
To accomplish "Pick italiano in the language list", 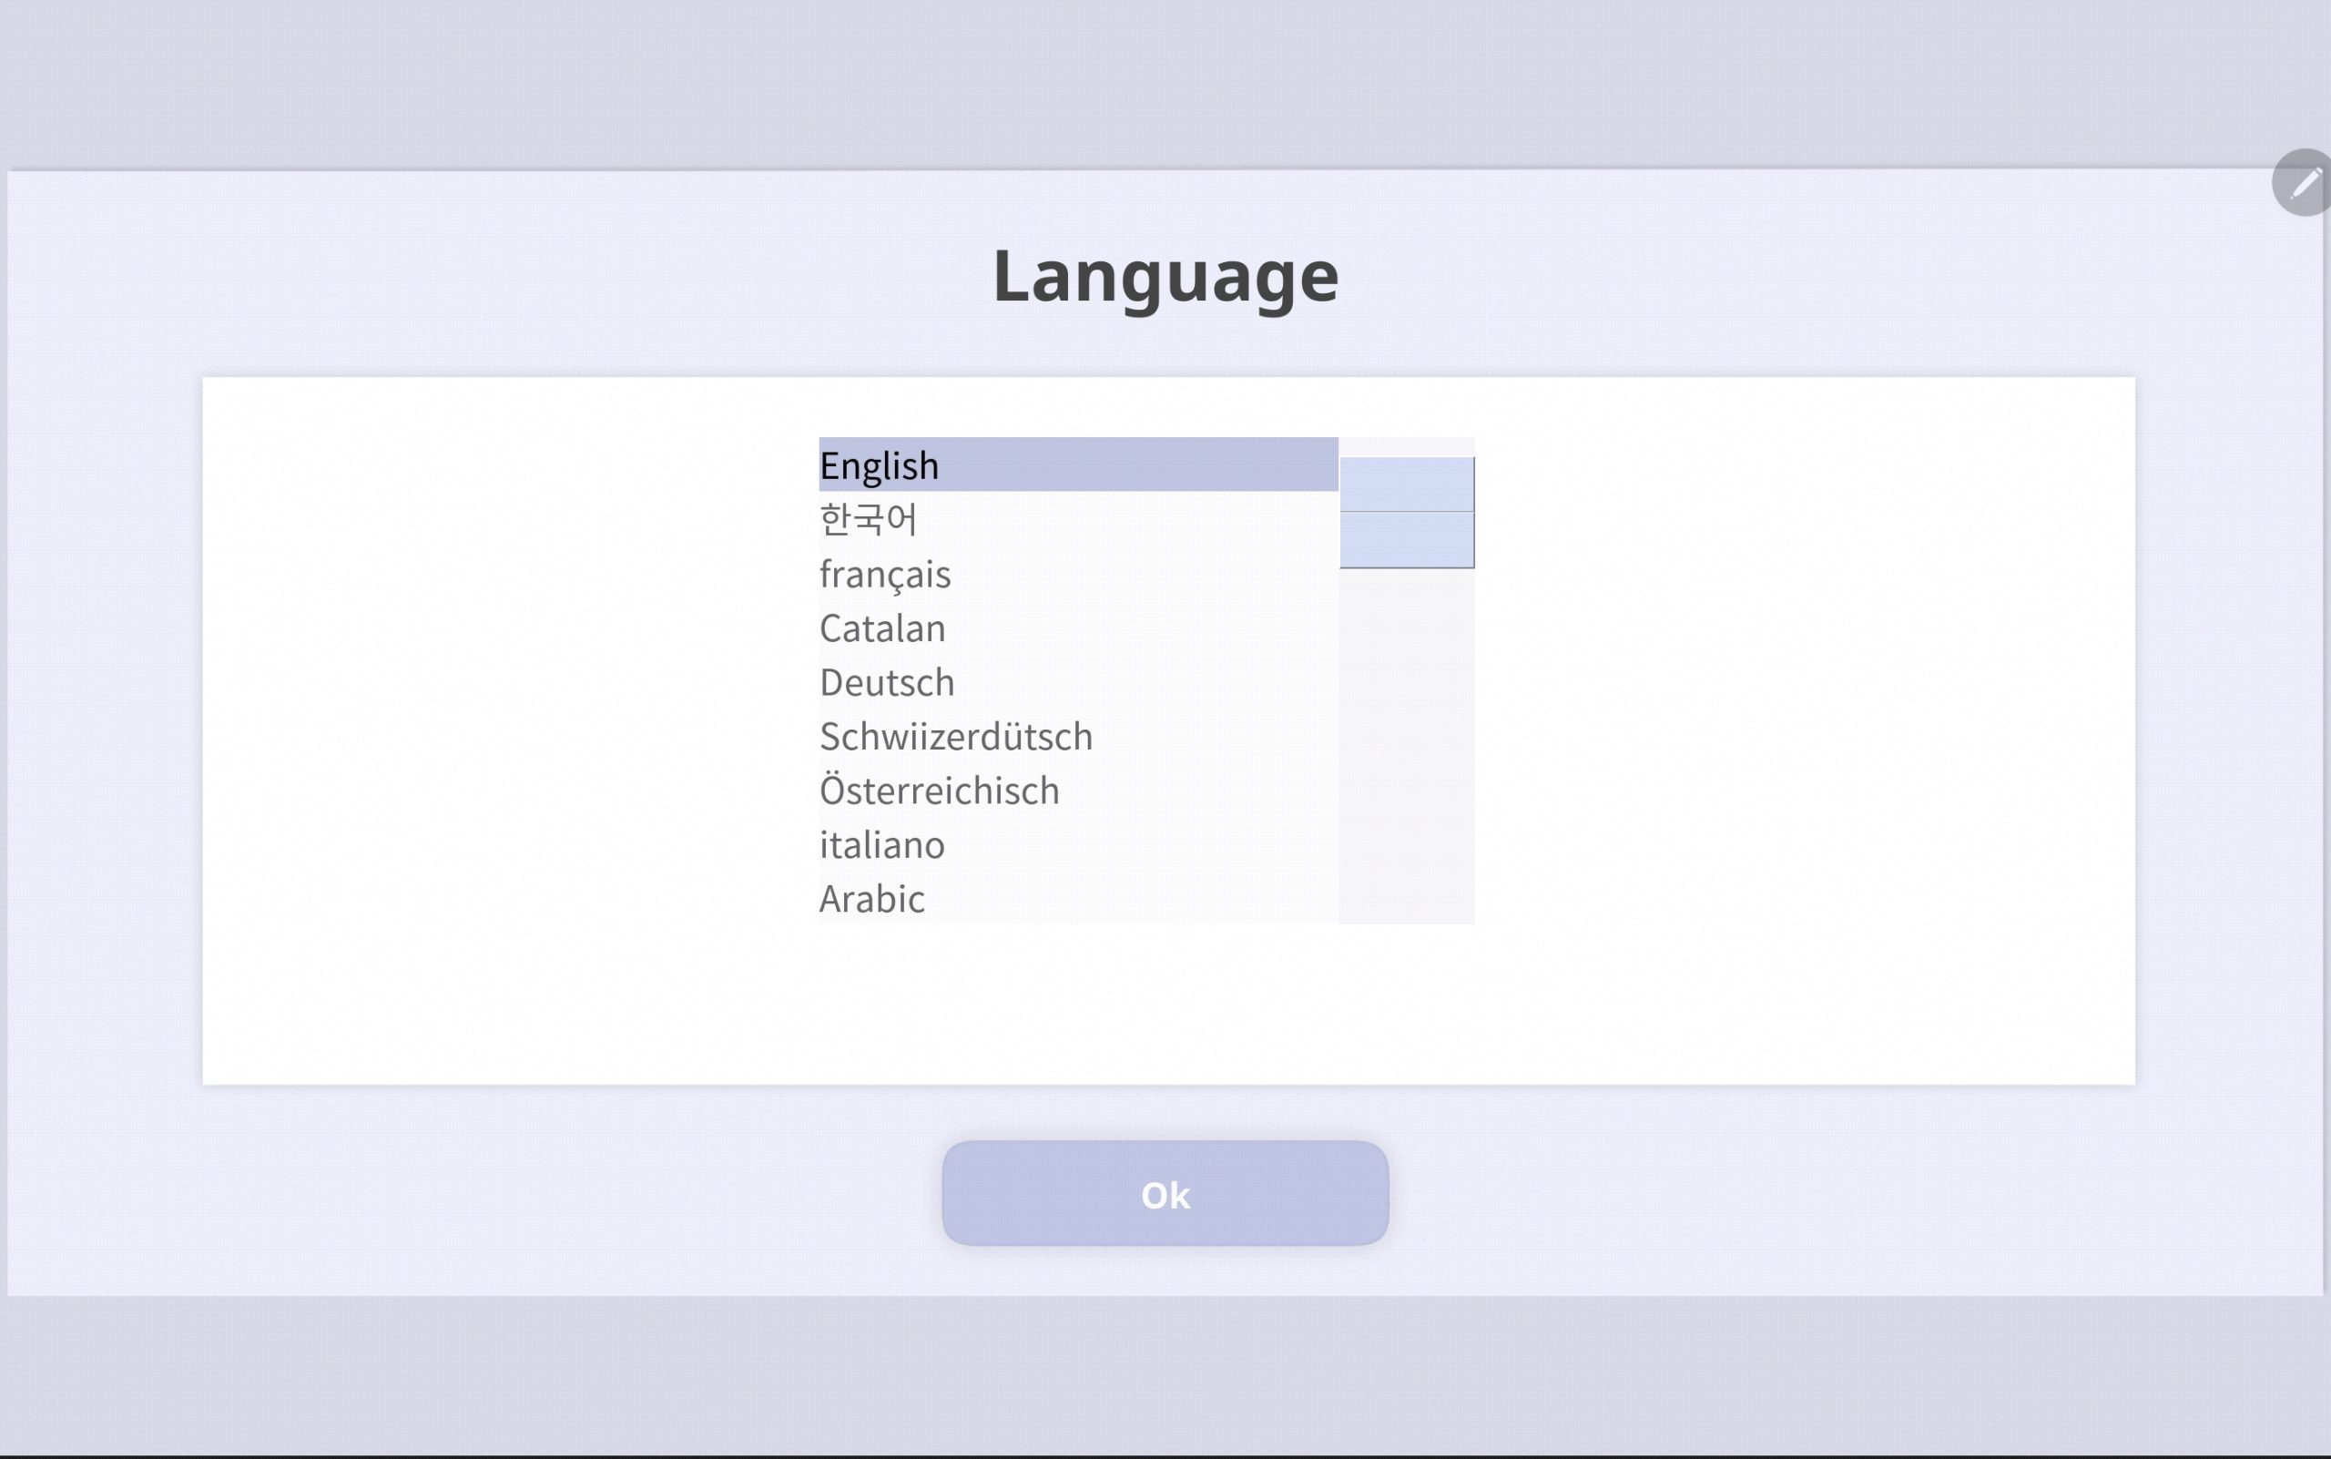I will [x=881, y=844].
